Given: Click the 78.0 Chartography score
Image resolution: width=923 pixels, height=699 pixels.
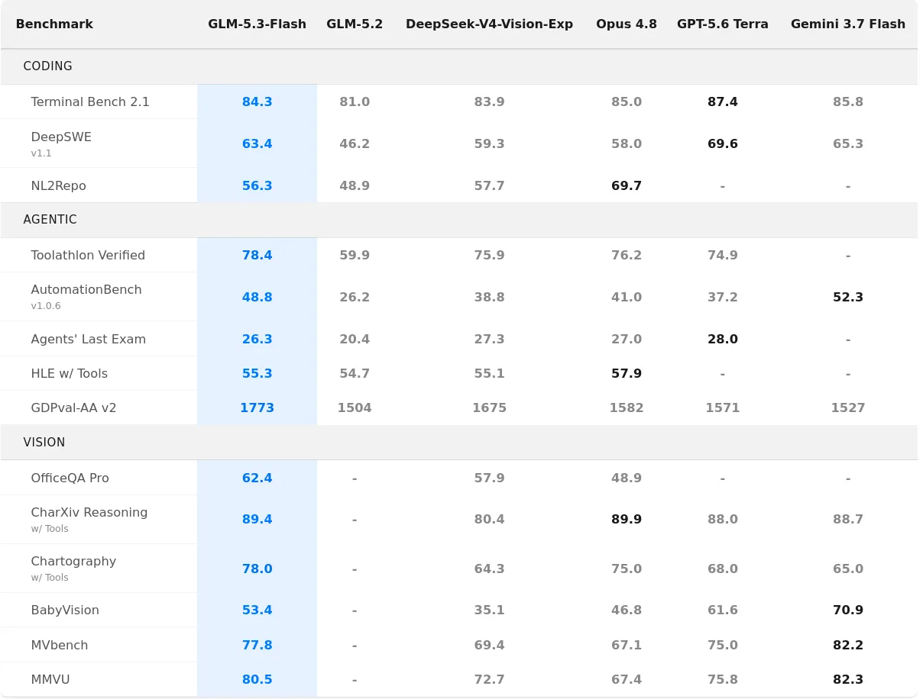Looking at the screenshot, I should coord(257,569).
